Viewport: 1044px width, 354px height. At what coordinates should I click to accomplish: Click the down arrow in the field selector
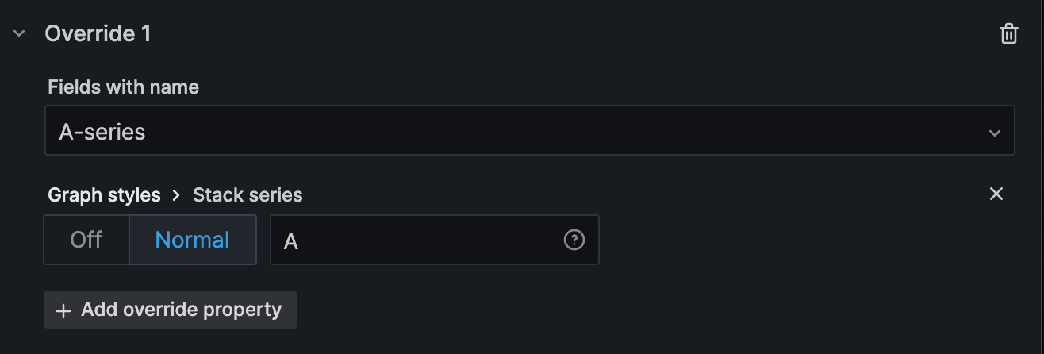click(x=995, y=133)
